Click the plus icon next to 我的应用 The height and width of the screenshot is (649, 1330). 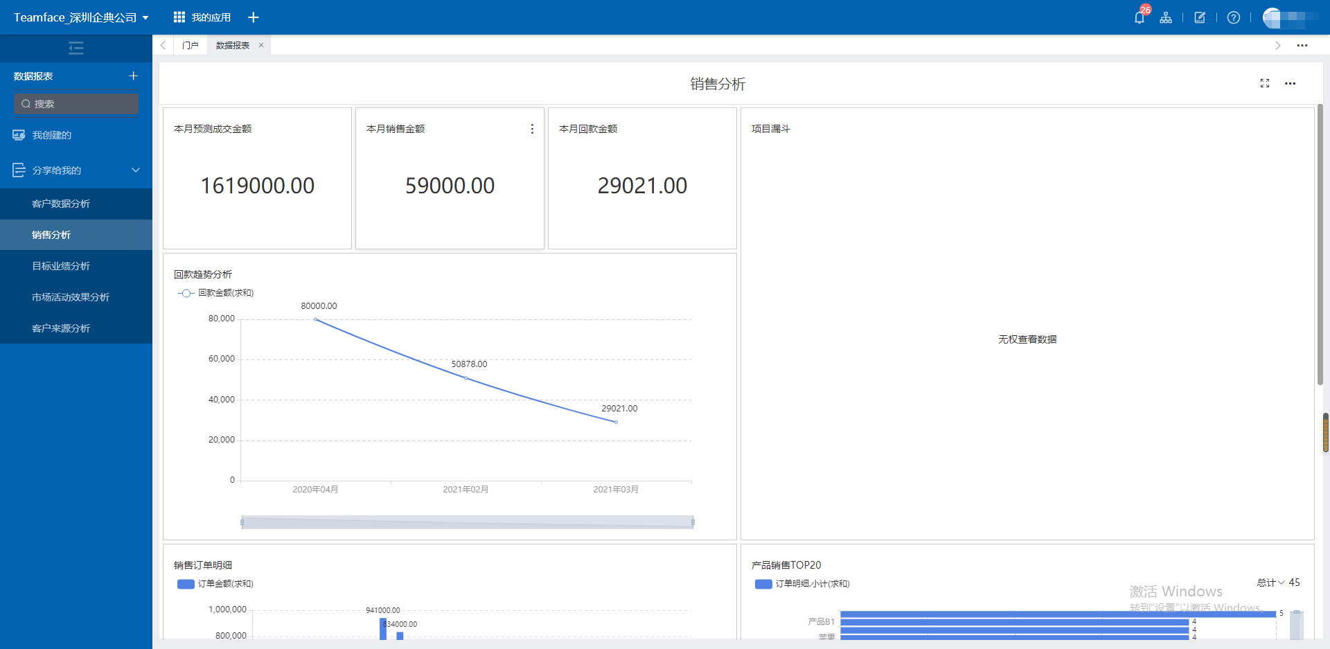click(254, 17)
